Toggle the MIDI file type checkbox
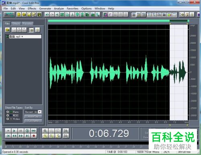Image resolution: width=201 pixels, height=155 pixels. 8,115
